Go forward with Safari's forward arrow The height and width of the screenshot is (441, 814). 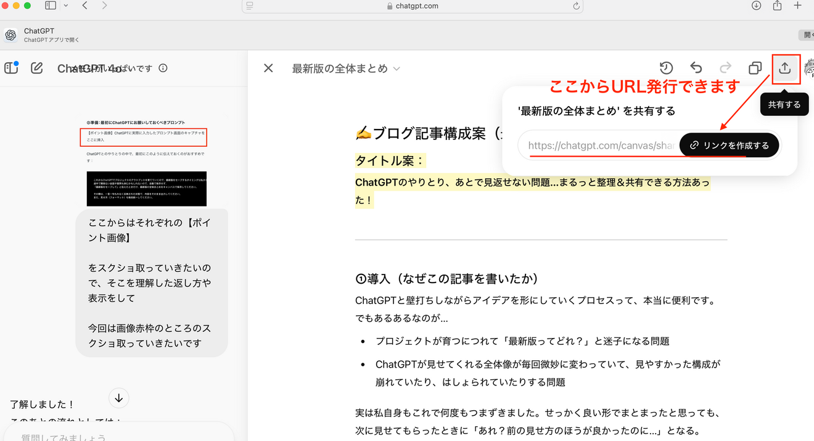click(x=104, y=6)
